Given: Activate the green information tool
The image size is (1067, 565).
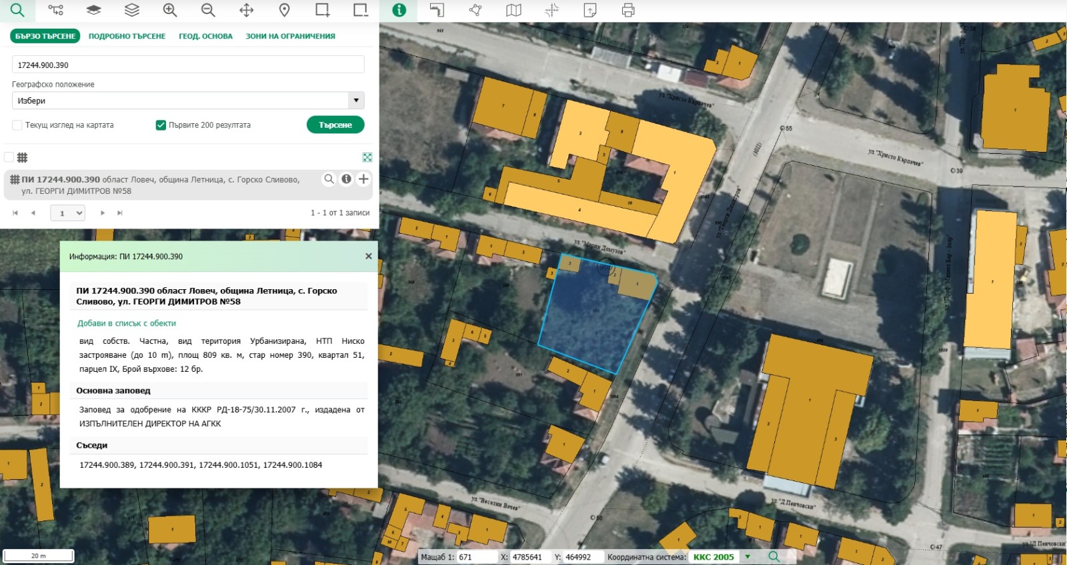Looking at the screenshot, I should (399, 10).
